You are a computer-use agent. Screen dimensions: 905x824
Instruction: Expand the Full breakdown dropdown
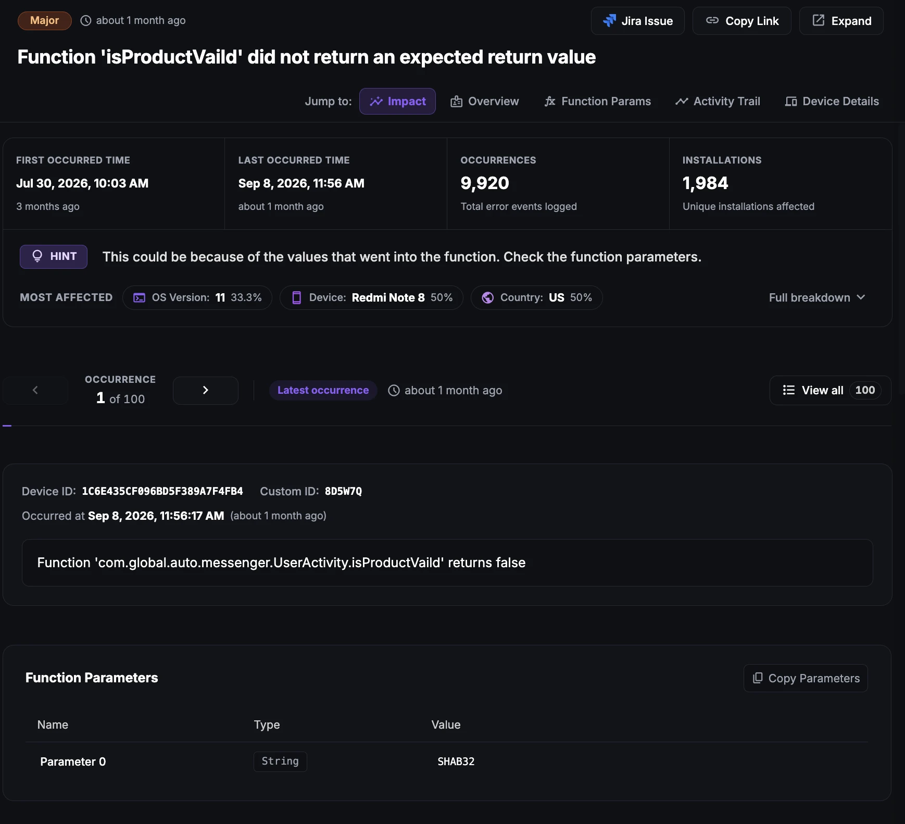[817, 297]
